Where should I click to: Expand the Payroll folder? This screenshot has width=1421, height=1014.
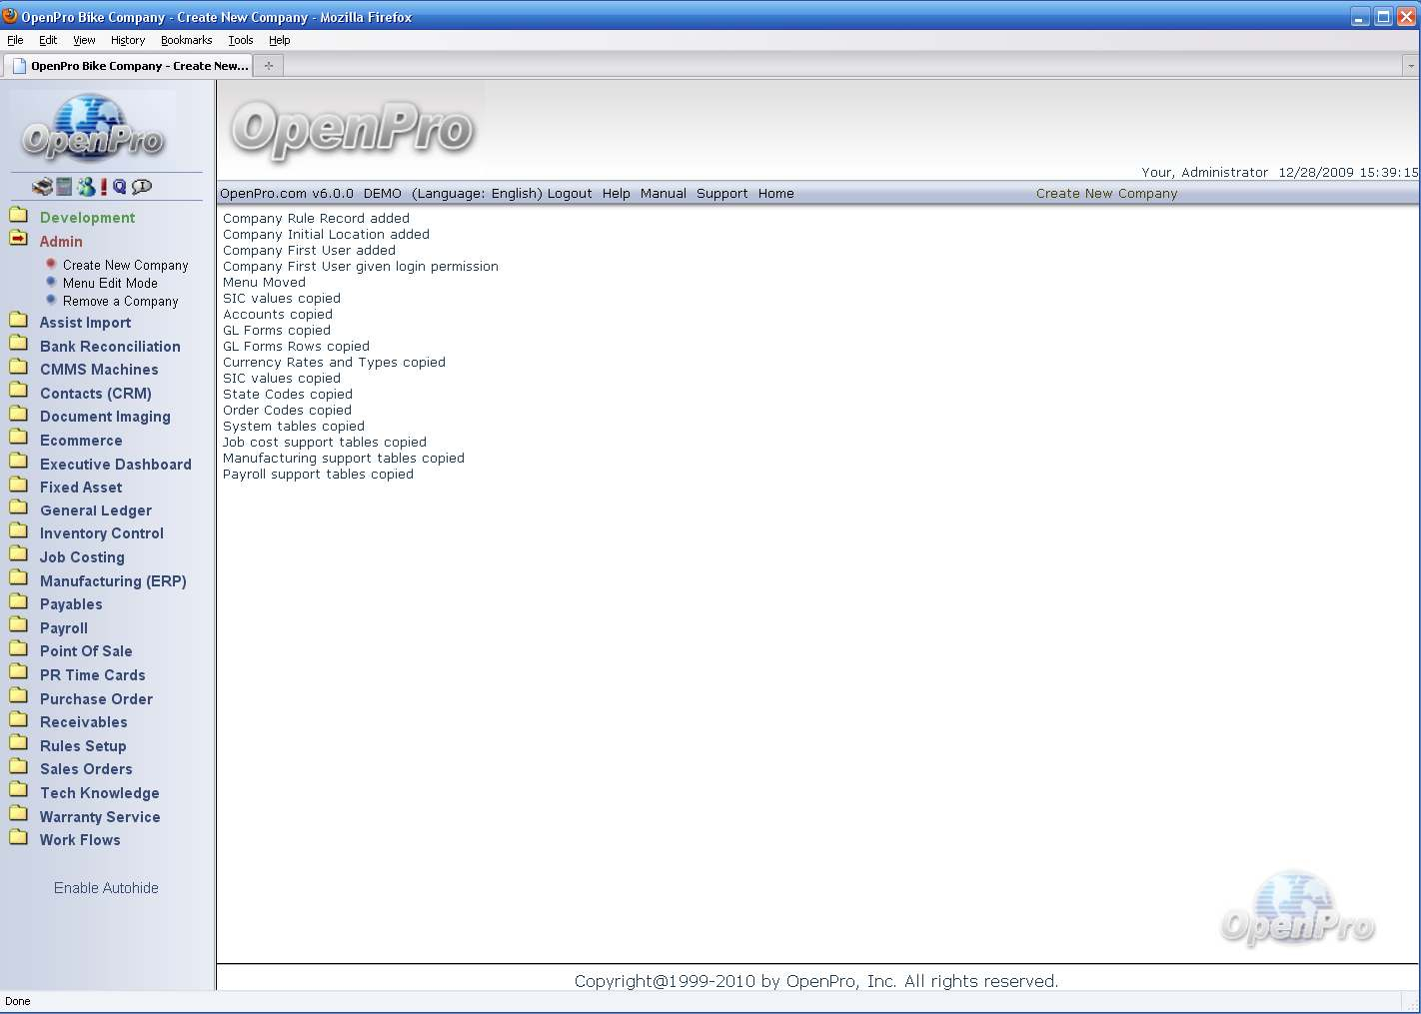(x=63, y=628)
